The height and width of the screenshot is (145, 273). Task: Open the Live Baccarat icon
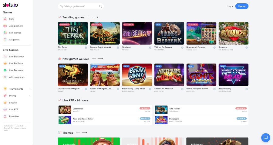[5, 70]
